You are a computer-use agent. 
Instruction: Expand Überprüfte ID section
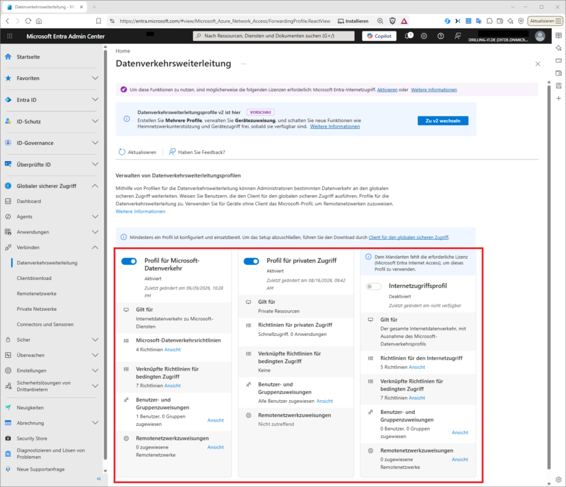(95, 164)
